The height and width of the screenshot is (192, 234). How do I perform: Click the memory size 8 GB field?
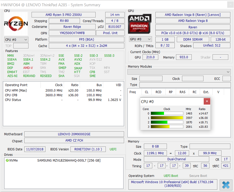tap(155, 146)
